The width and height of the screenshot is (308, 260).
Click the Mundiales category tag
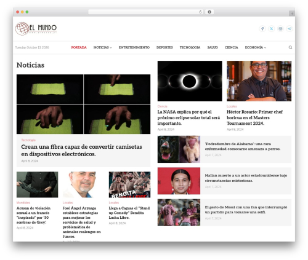tap(23, 203)
